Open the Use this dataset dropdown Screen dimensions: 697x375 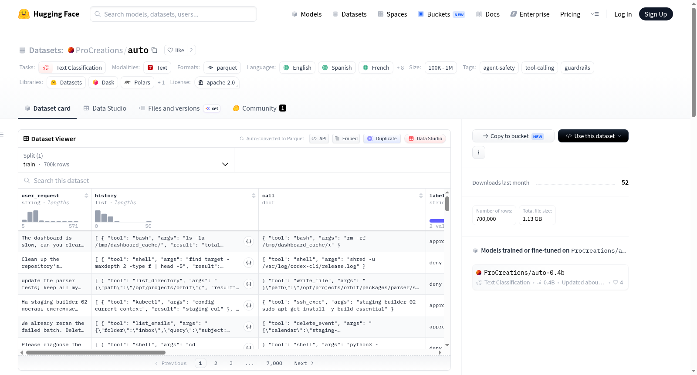593,136
